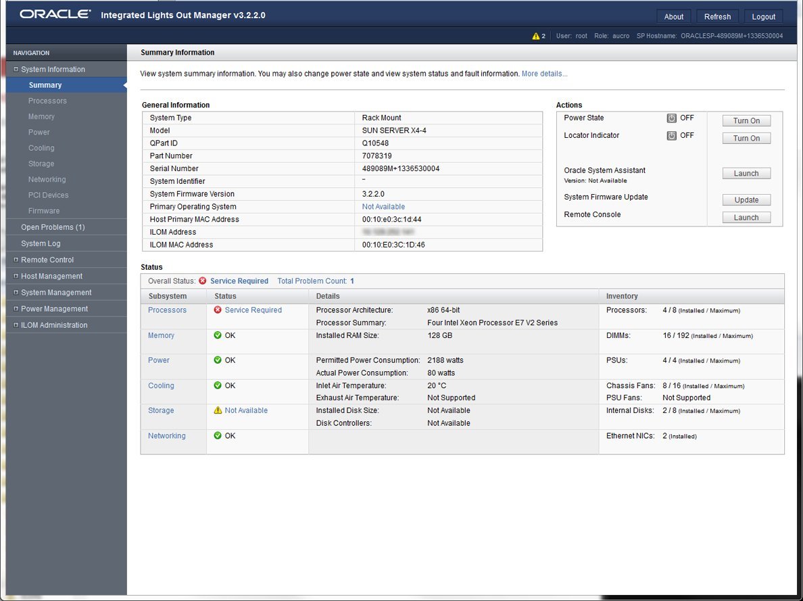Open the Power navigation item

click(x=39, y=133)
